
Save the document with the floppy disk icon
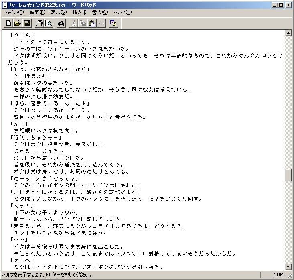(x=27, y=23)
